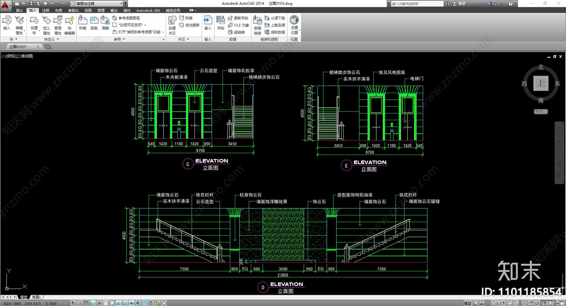566x306 pixels.
Task: Switch to the 布局1 layout tab
Action: pos(36,298)
